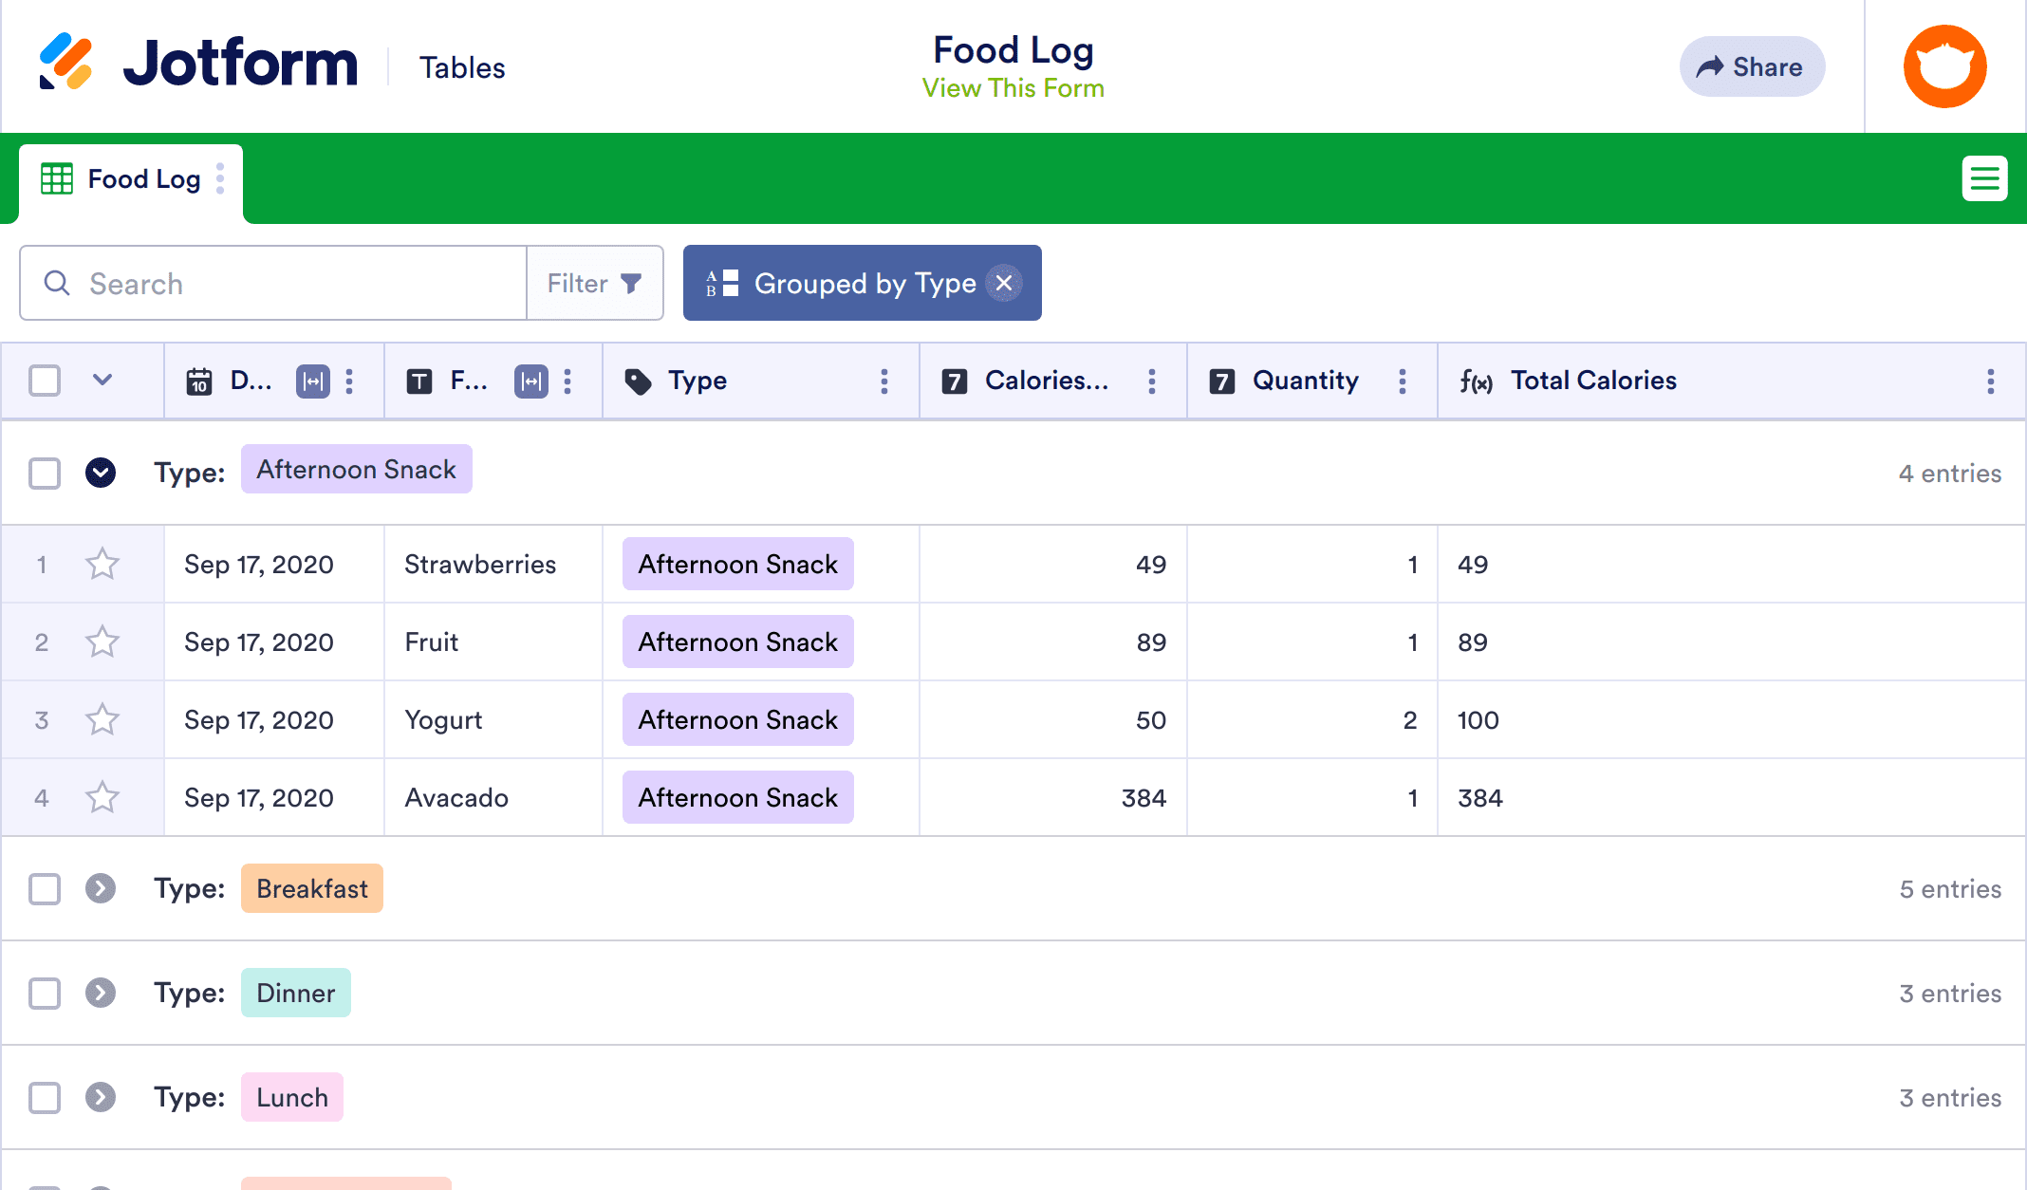Remove the Grouped by Type grouping

point(1004,283)
